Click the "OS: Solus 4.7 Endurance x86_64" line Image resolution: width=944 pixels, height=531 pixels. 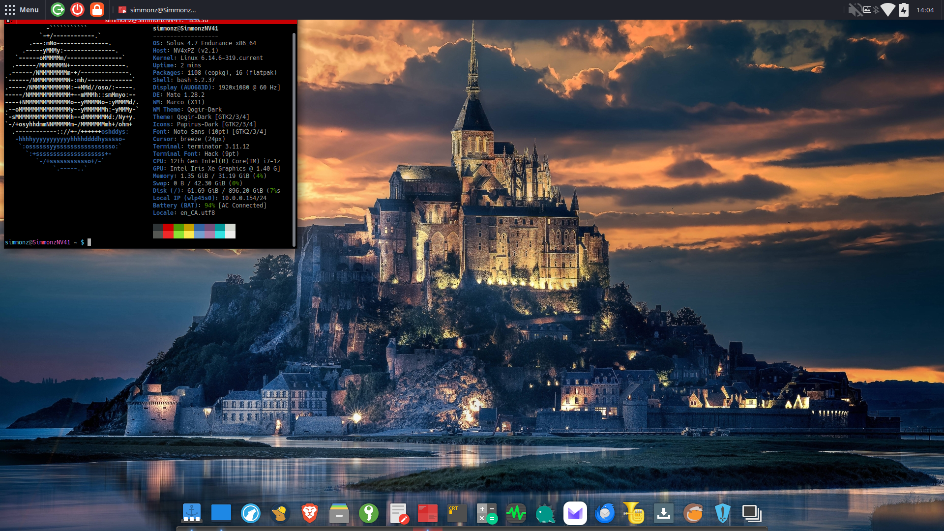click(205, 43)
